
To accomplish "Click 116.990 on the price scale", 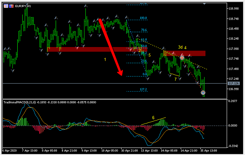I will [234, 89].
